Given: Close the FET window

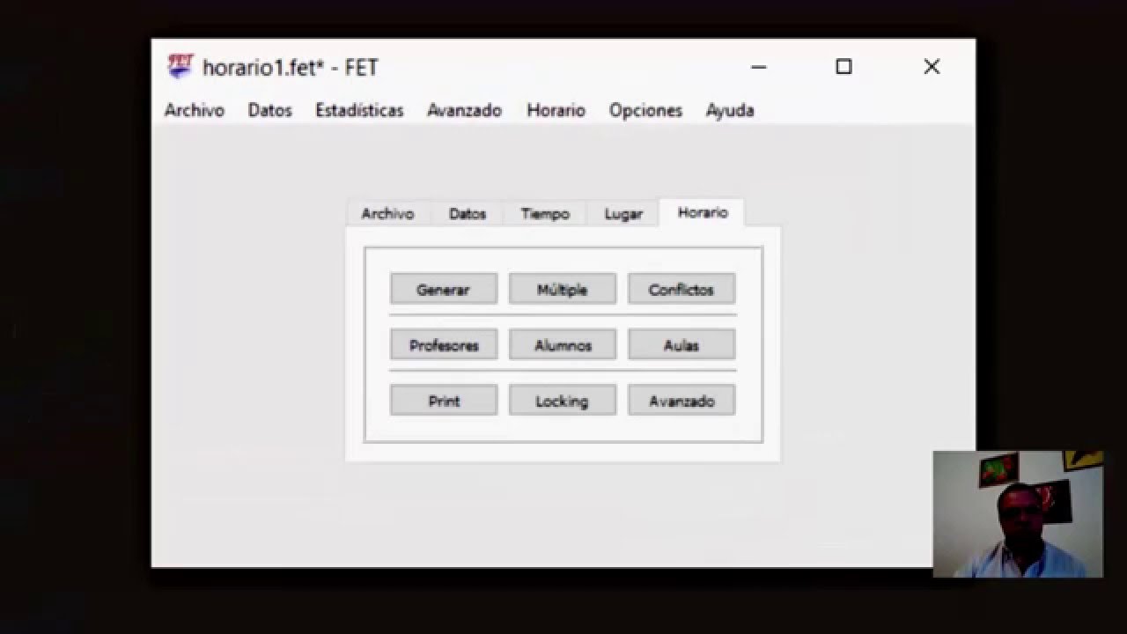Looking at the screenshot, I should click(x=932, y=67).
